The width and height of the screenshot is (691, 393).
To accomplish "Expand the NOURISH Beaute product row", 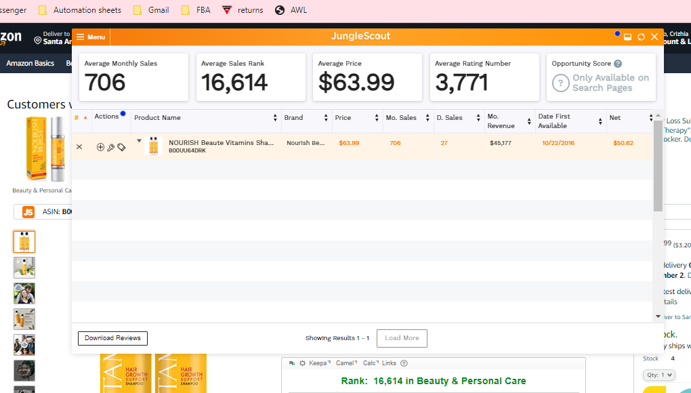I will click(x=139, y=141).
